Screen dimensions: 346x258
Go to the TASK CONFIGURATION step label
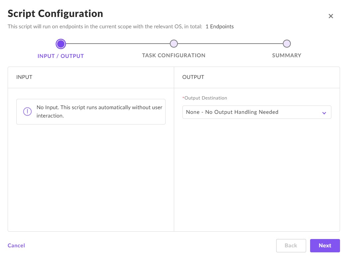[173, 56]
